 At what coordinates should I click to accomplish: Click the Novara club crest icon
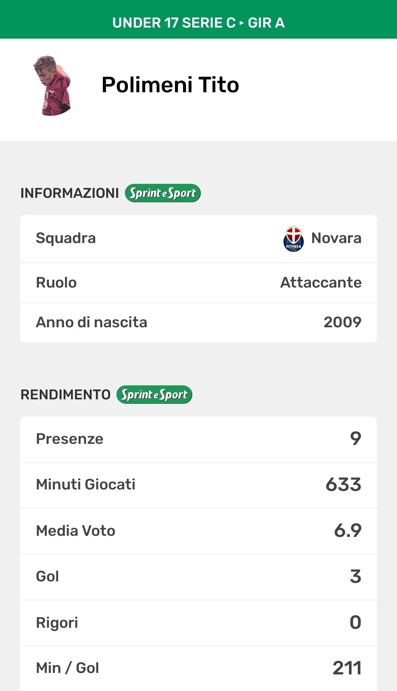click(293, 239)
